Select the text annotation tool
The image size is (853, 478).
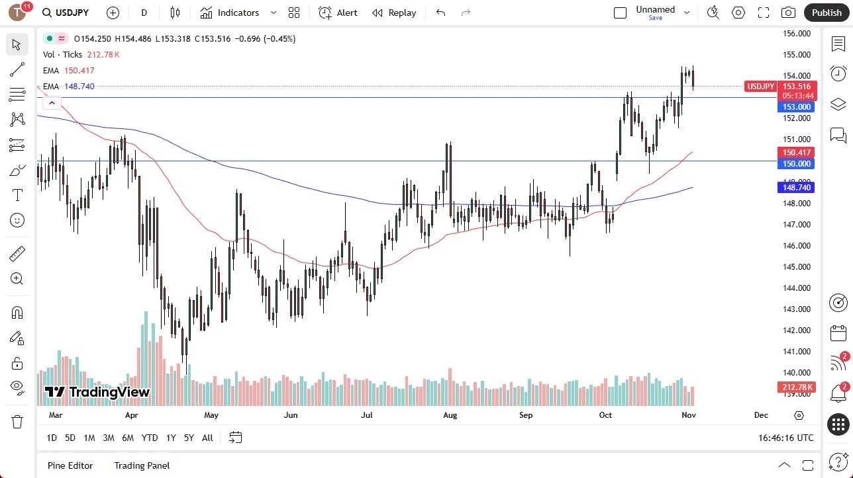click(x=17, y=195)
